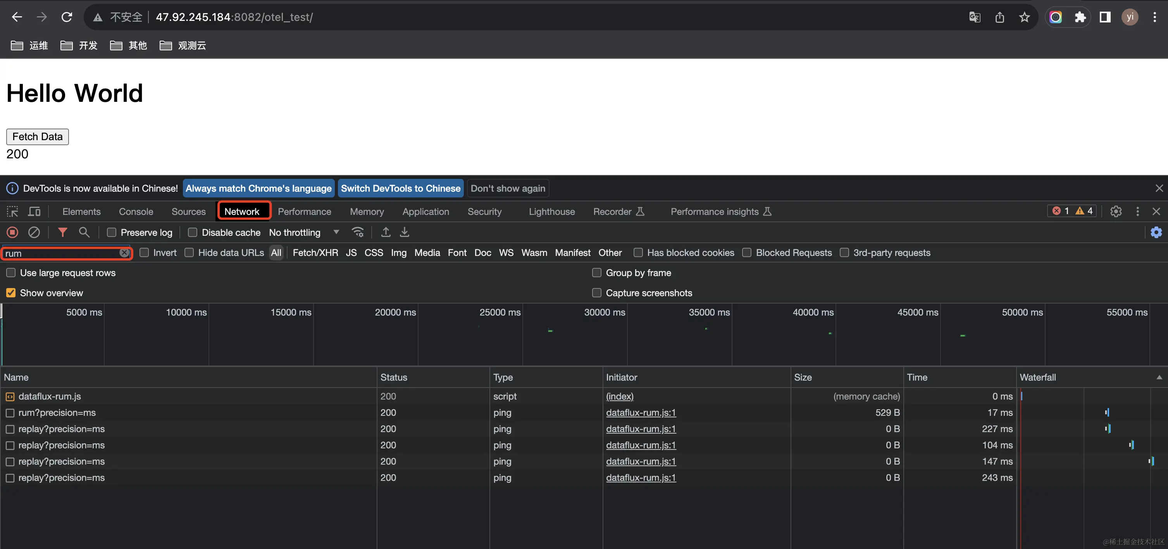The width and height of the screenshot is (1168, 549).
Task: Open the No throttling dropdown
Action: (x=304, y=232)
